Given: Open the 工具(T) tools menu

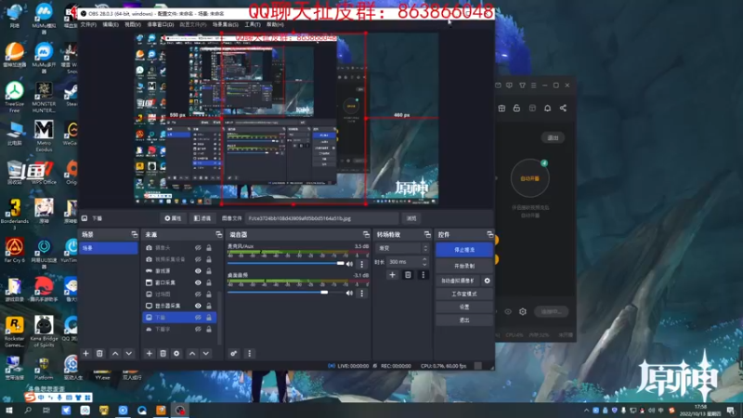Looking at the screenshot, I should [252, 25].
